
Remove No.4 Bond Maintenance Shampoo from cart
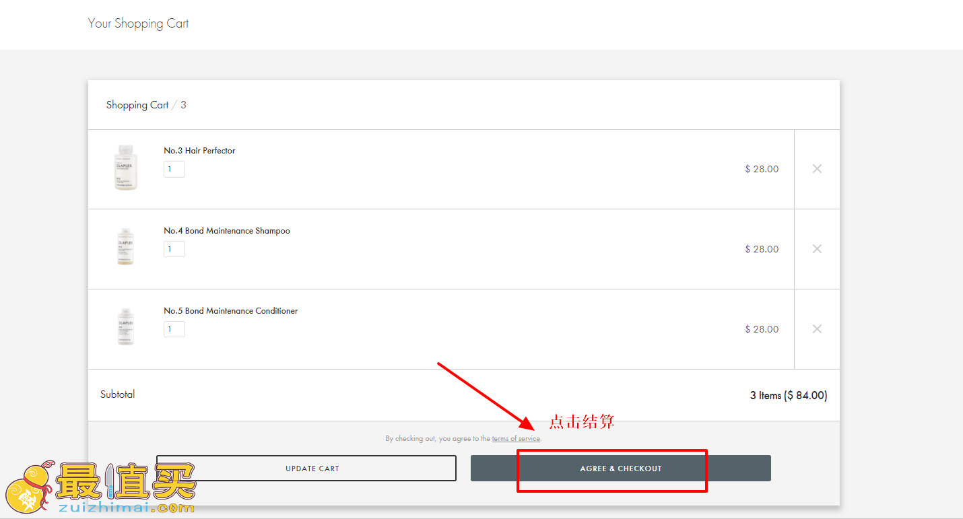tap(817, 249)
